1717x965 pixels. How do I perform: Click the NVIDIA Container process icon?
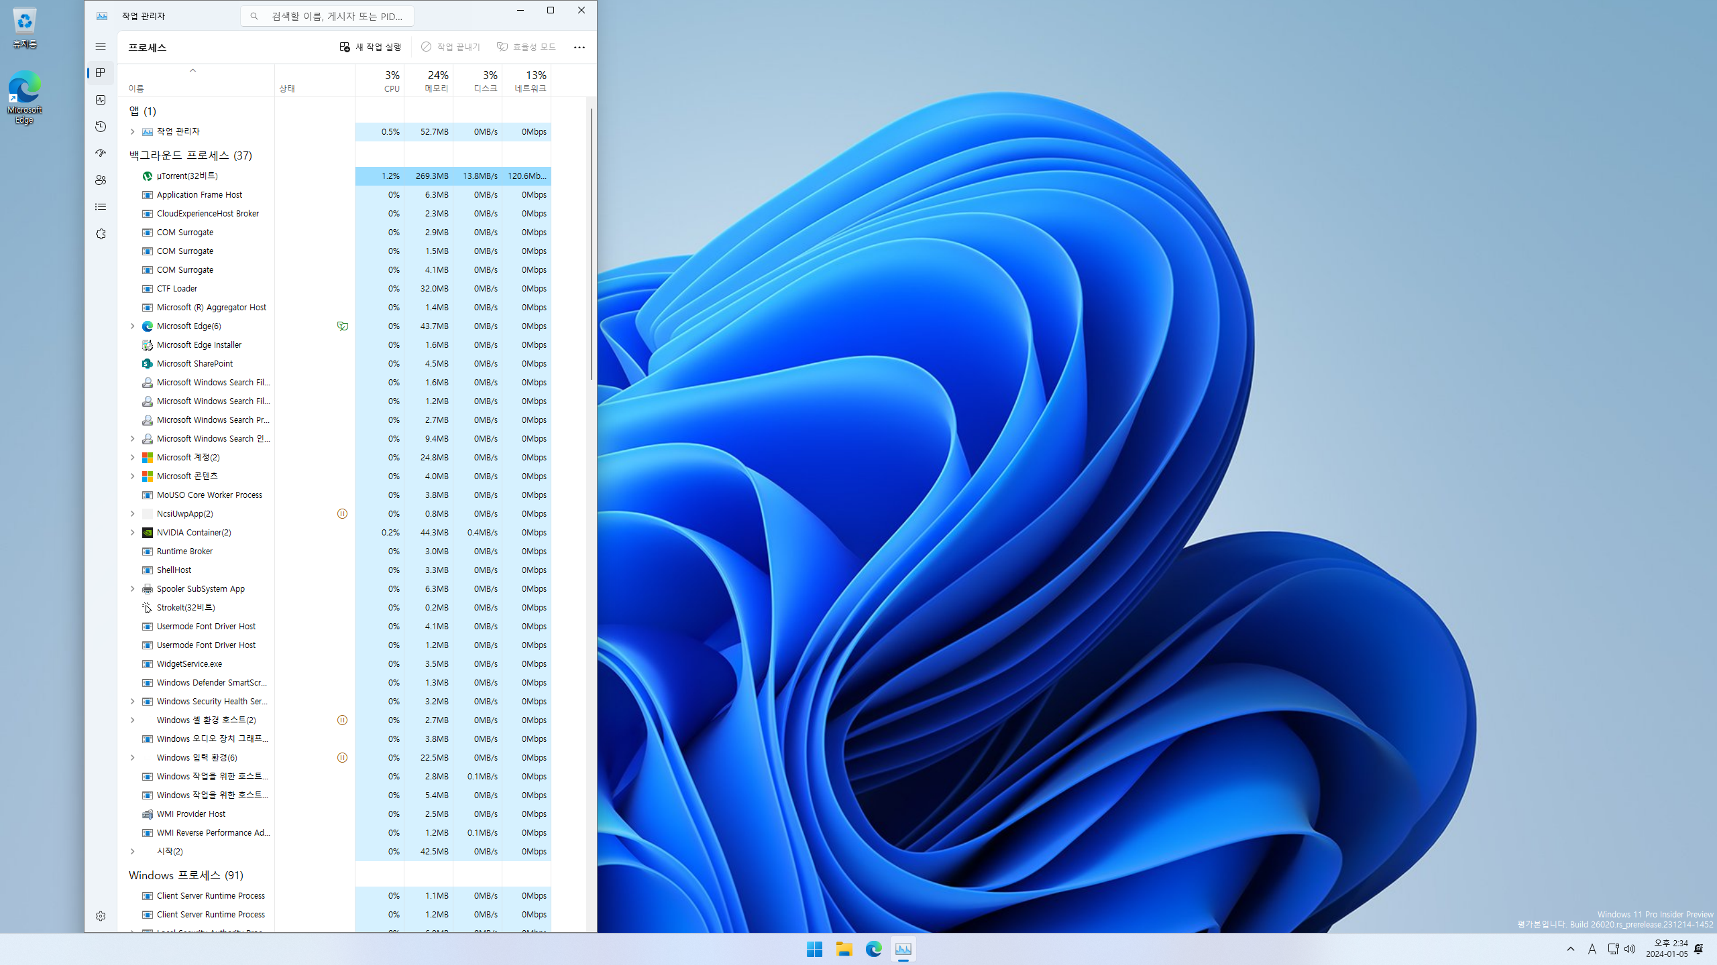click(148, 532)
